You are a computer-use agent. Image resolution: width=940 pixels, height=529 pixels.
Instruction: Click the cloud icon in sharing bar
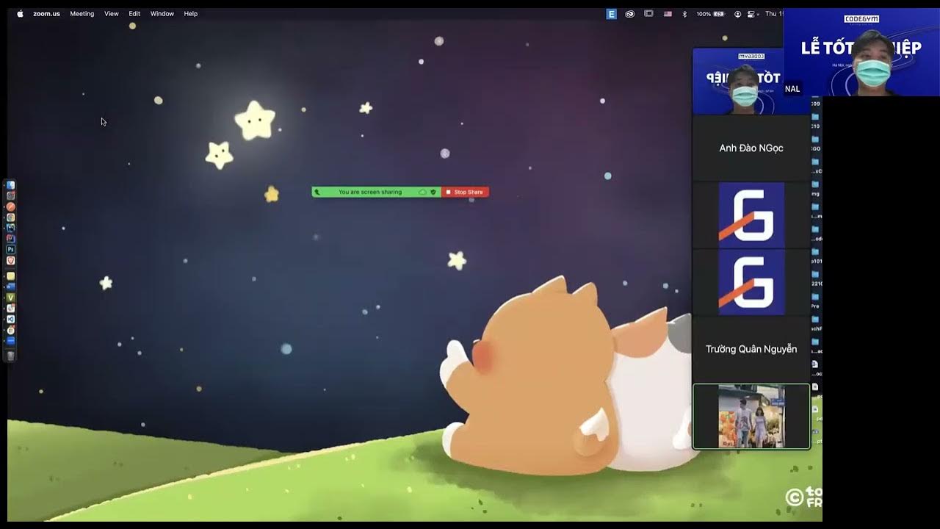[x=422, y=192]
